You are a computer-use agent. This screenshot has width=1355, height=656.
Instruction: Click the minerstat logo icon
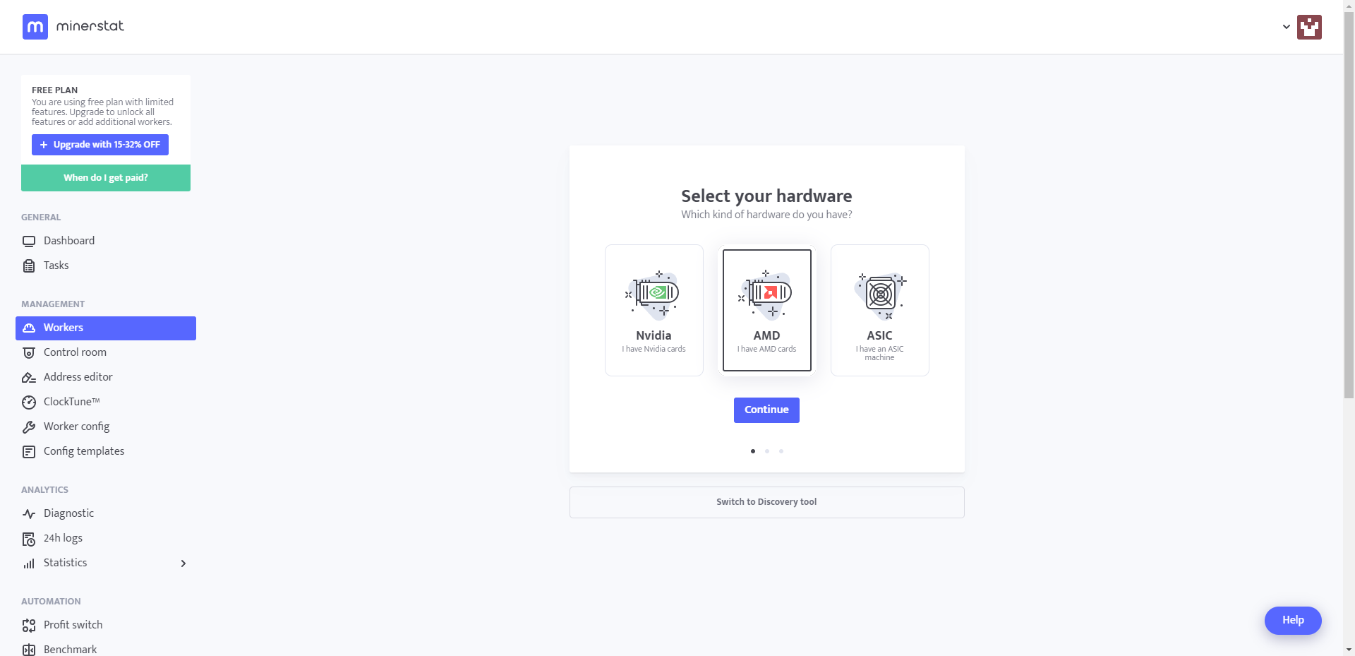coord(35,27)
